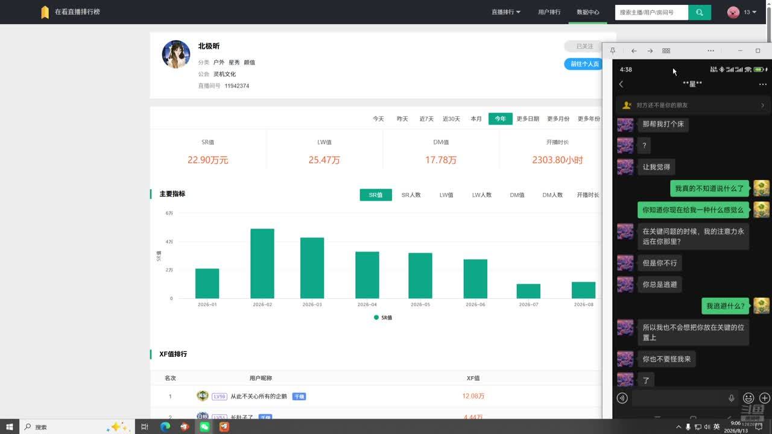Viewport: 772px width, 434px height.
Task: Open Task View on the taskbar
Action: click(x=145, y=427)
